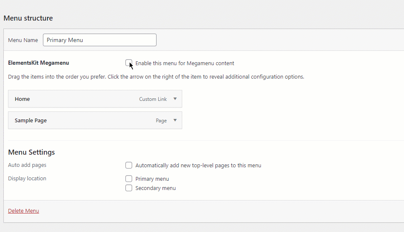Click the 'Primary menu' label text
404x232 pixels.
point(152,179)
